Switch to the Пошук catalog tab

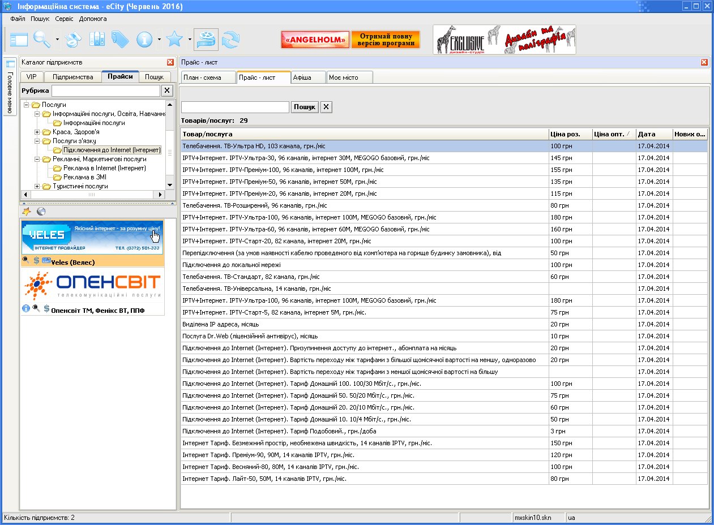click(154, 76)
